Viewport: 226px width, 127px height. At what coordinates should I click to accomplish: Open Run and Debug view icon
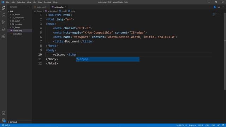(4, 29)
